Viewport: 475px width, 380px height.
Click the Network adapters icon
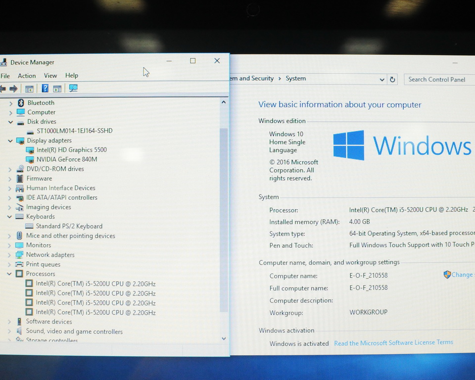click(19, 254)
